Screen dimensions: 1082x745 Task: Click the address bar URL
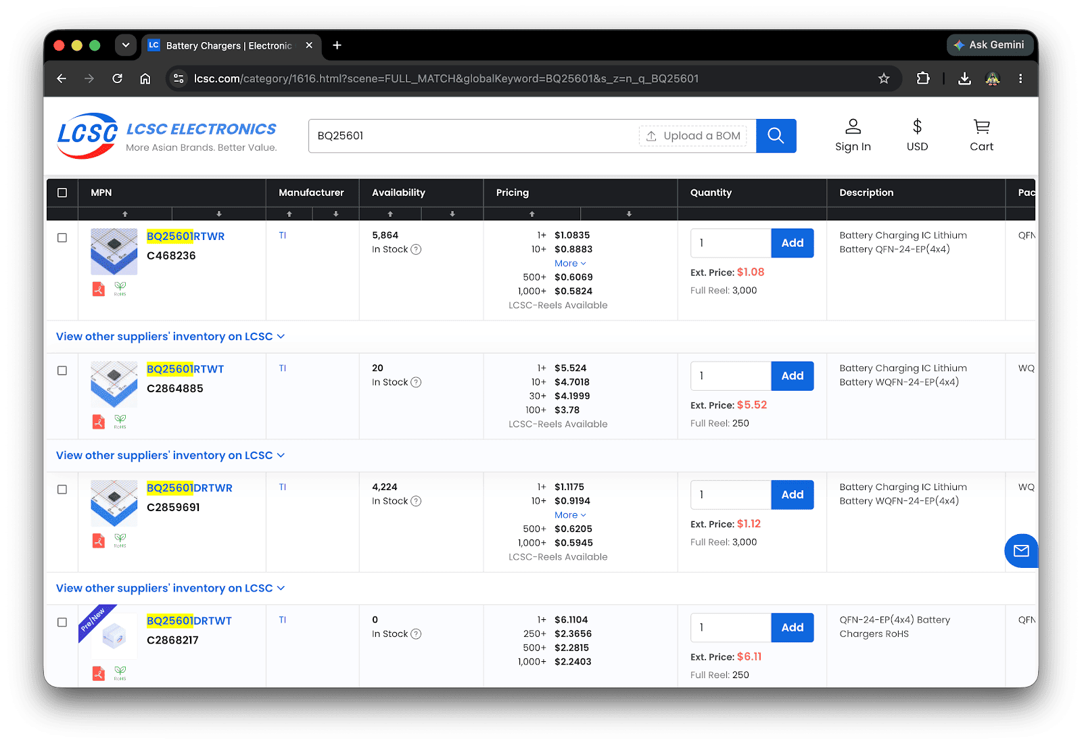[x=446, y=78]
